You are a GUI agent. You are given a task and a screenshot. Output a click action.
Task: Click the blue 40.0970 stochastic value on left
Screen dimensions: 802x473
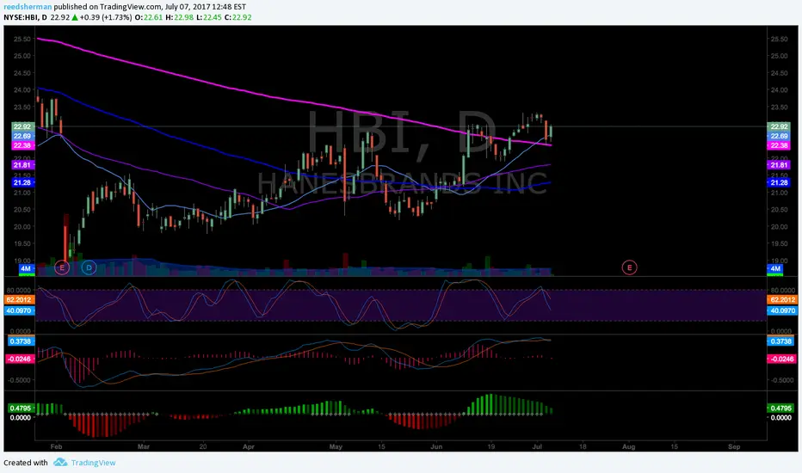(x=20, y=310)
